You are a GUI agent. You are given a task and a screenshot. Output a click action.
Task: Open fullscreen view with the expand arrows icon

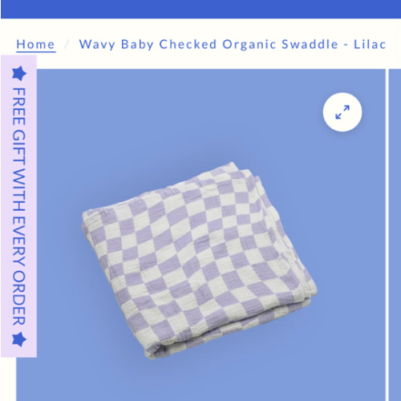point(342,112)
